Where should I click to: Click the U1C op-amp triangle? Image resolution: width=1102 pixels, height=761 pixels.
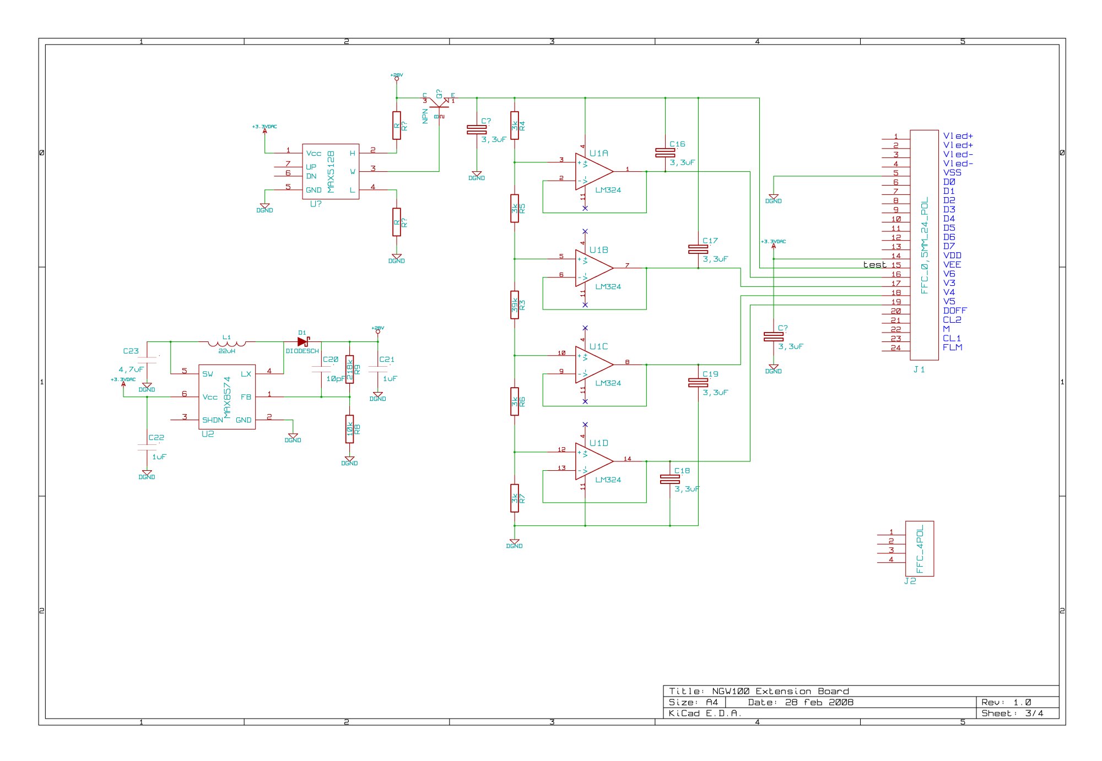[x=594, y=365]
